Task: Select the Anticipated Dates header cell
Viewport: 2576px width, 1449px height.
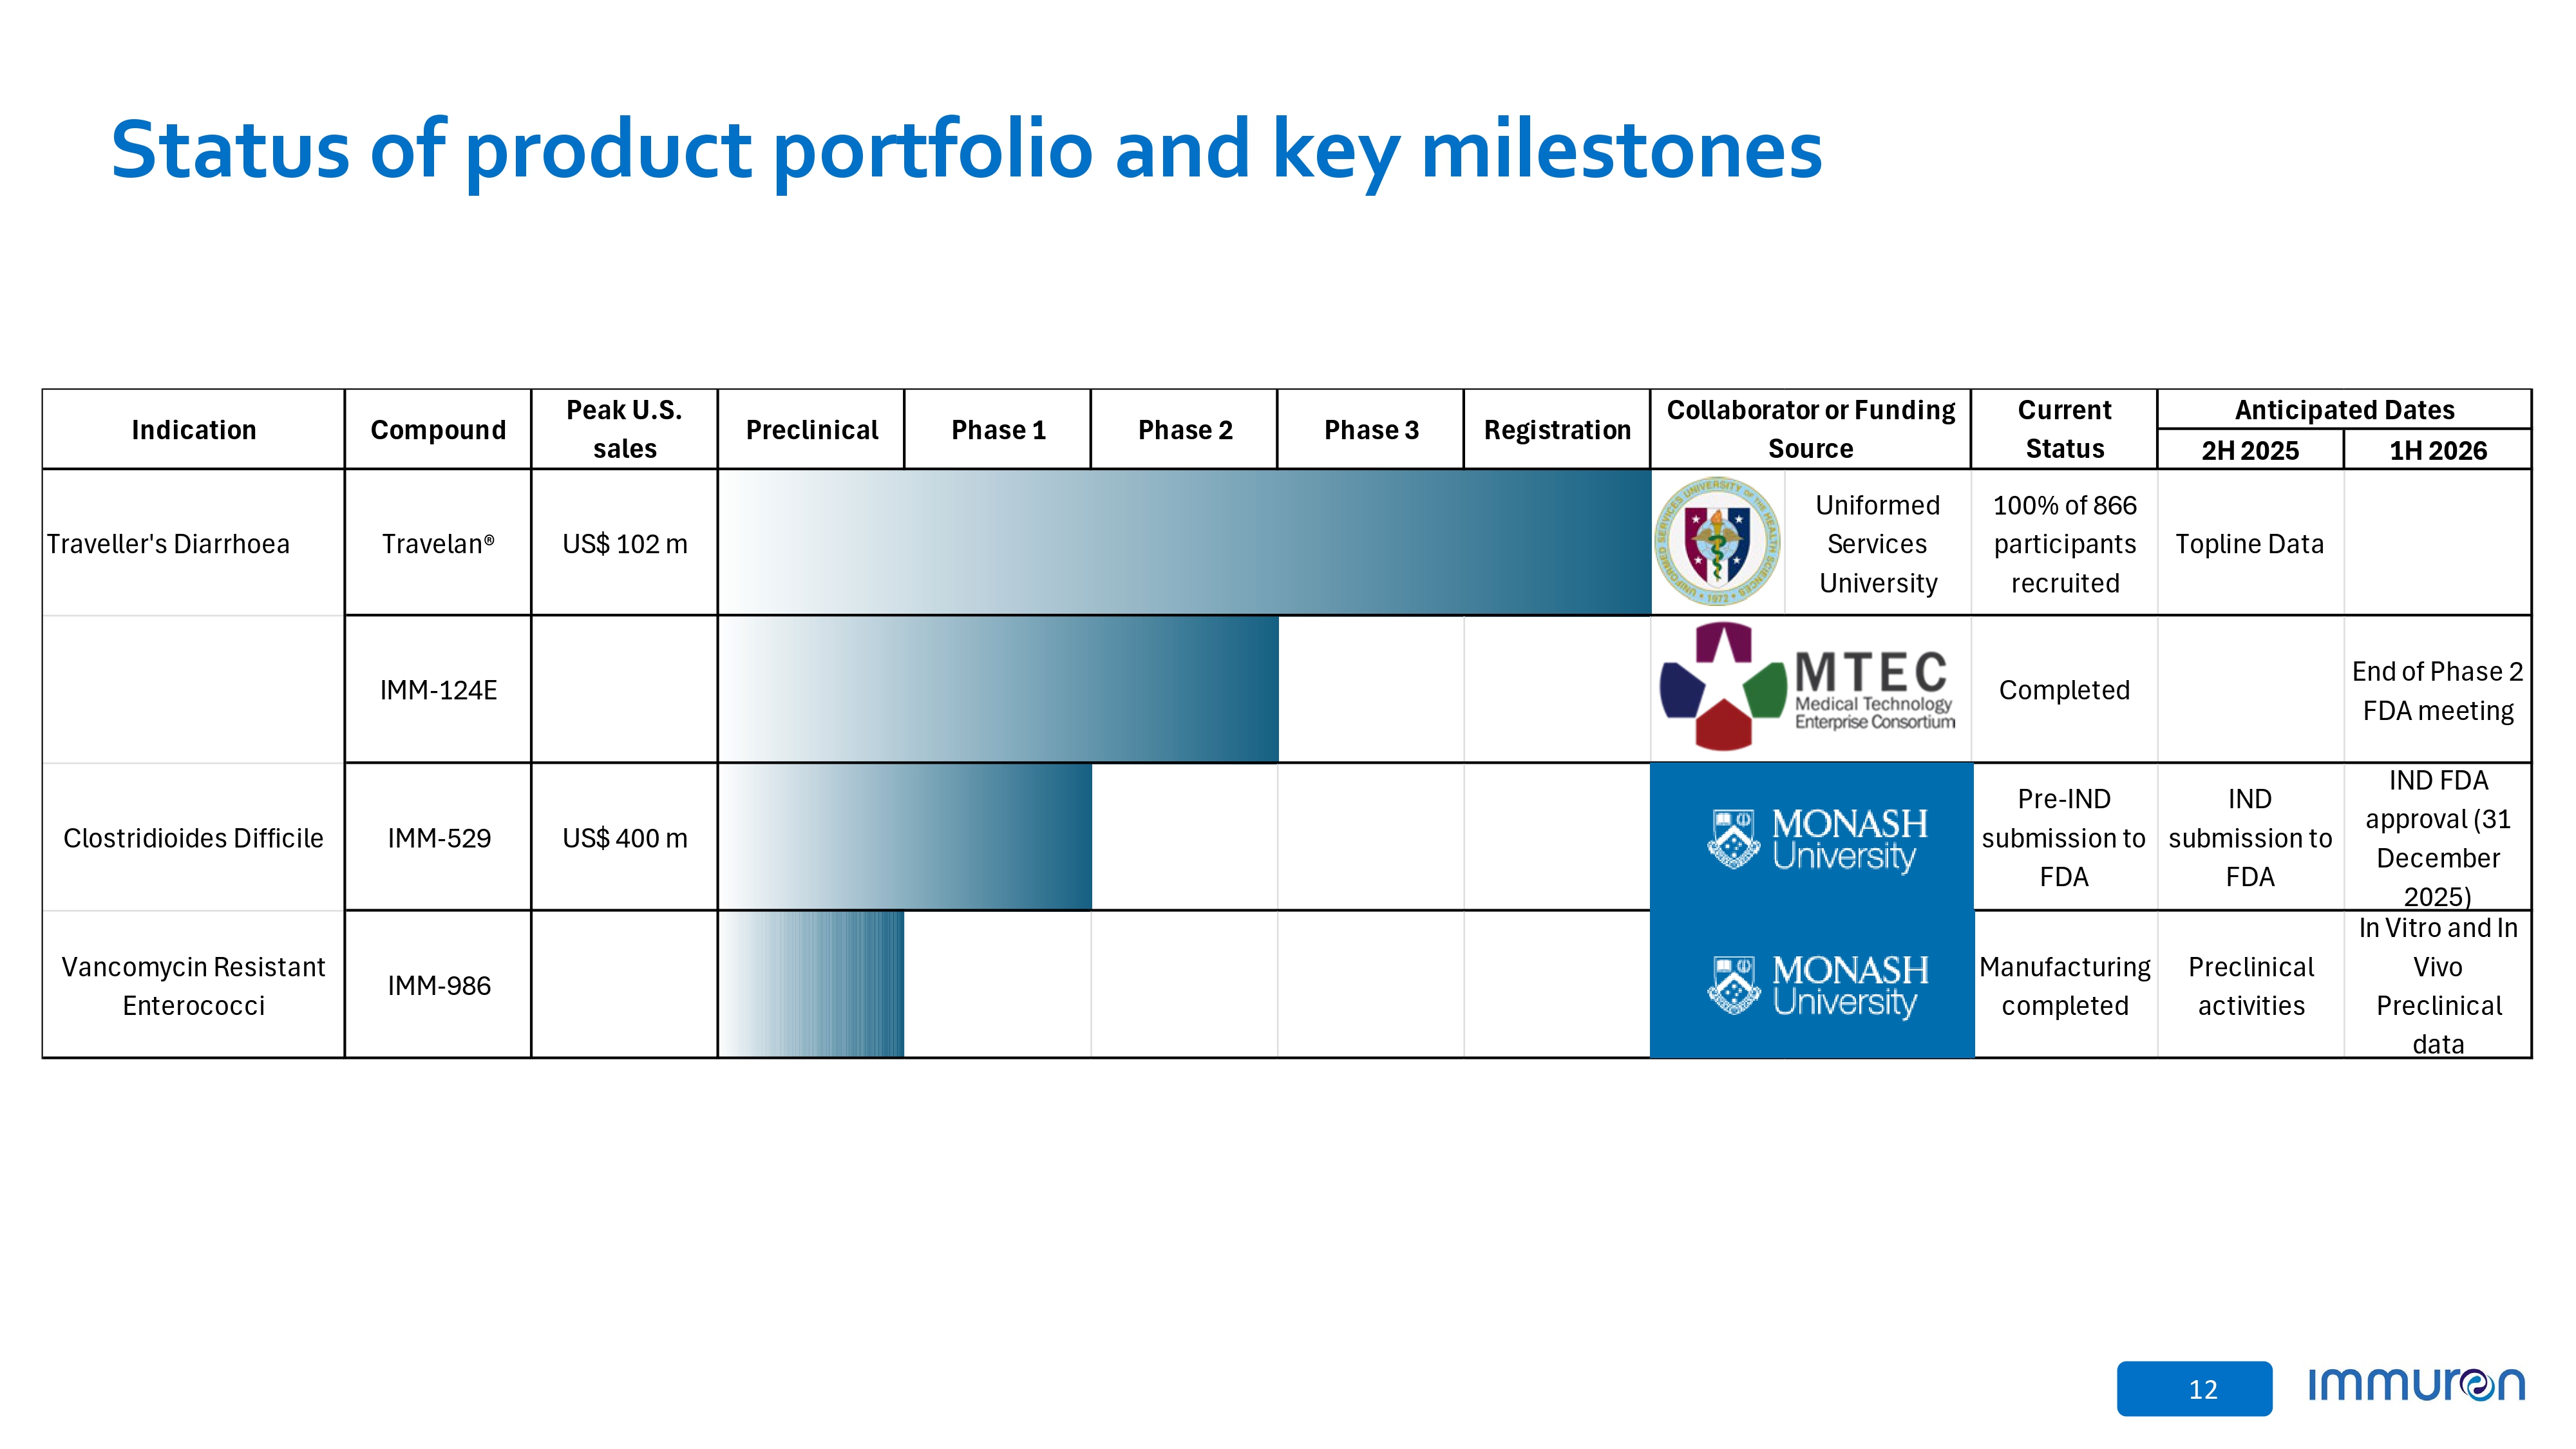Action: [2344, 410]
